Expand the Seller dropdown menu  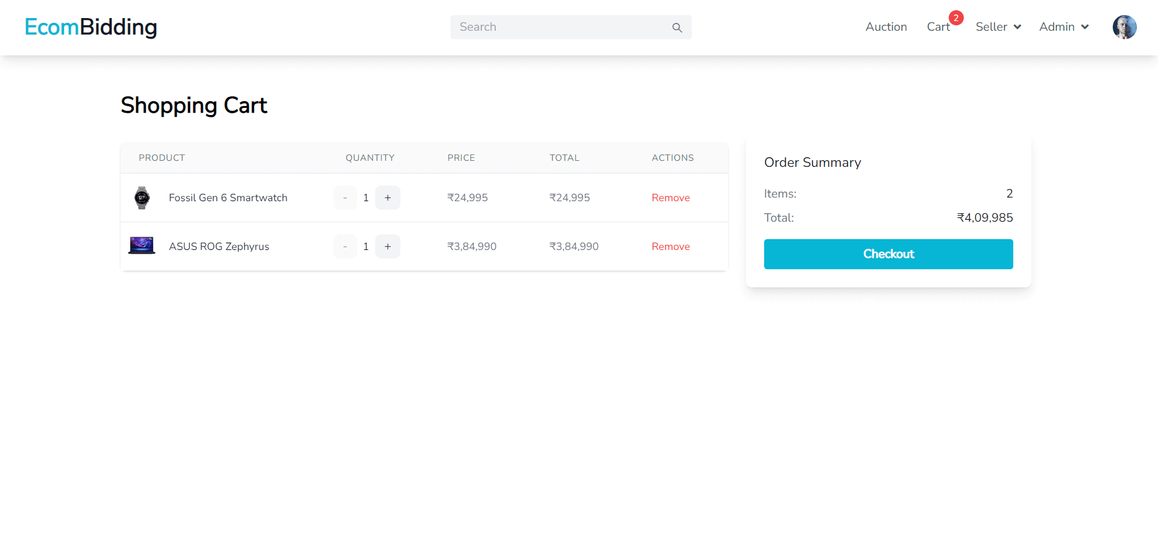pos(998,27)
